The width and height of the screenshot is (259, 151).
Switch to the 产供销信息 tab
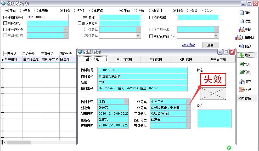coord(124,59)
